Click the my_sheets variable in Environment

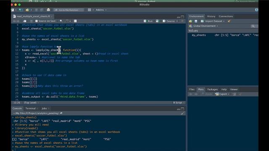[199, 35]
